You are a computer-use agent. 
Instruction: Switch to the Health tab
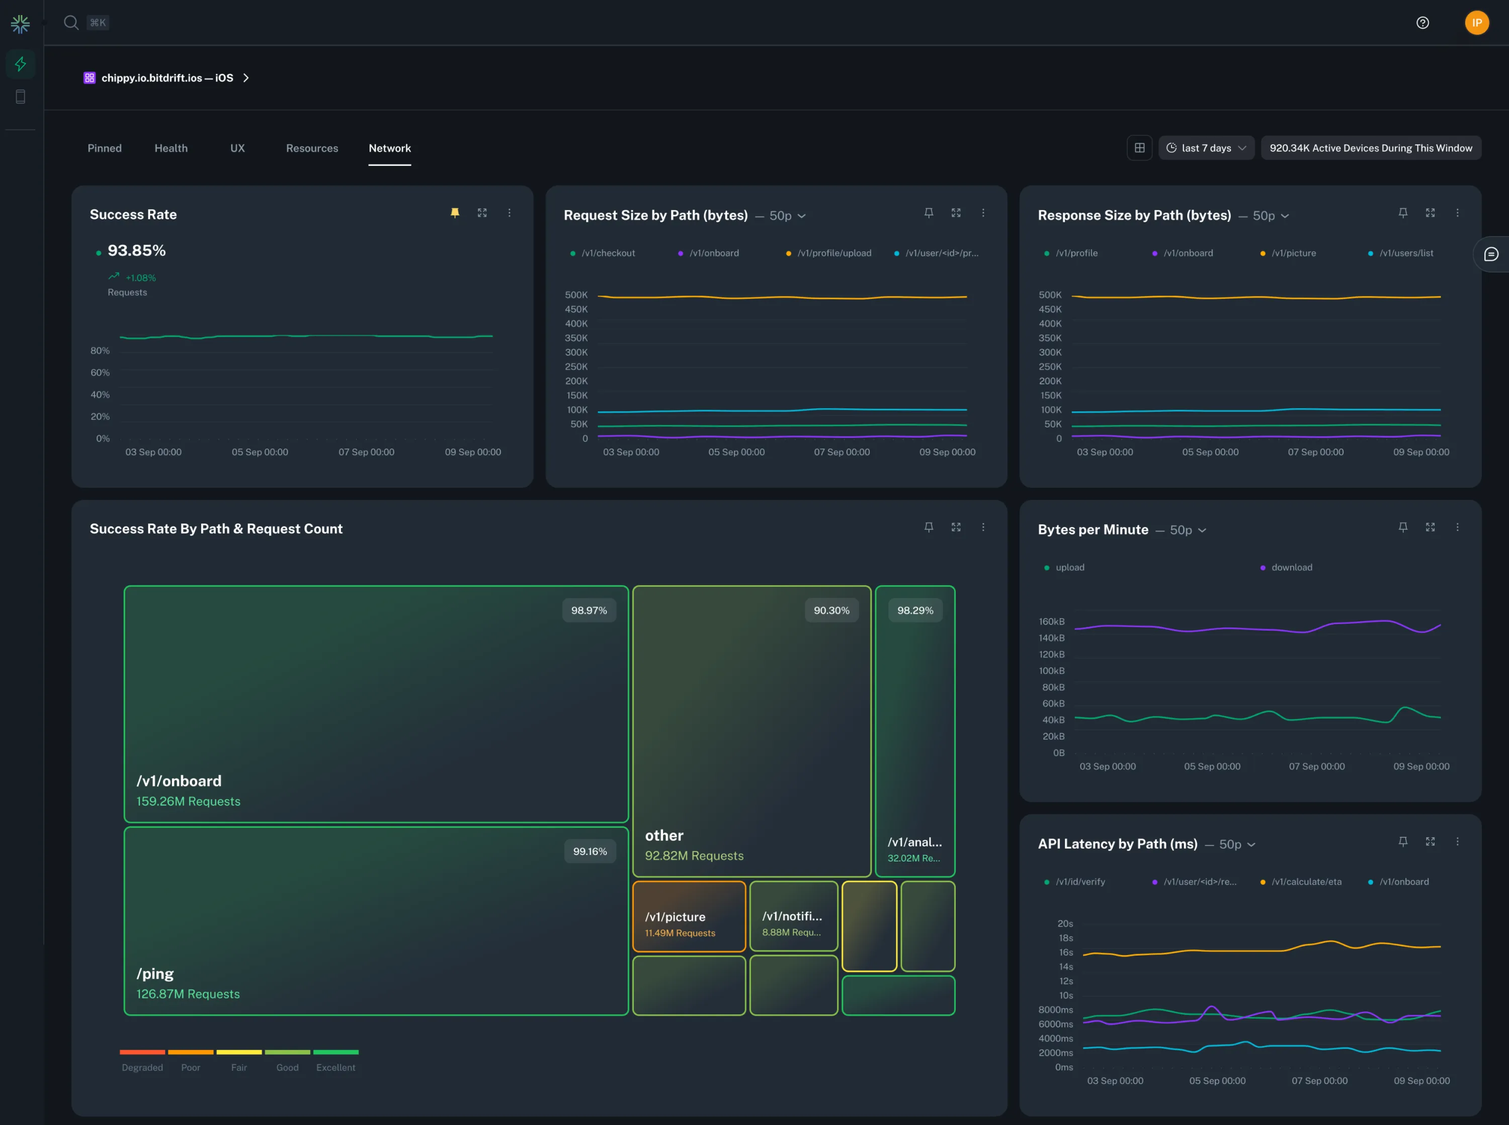tap(171, 148)
